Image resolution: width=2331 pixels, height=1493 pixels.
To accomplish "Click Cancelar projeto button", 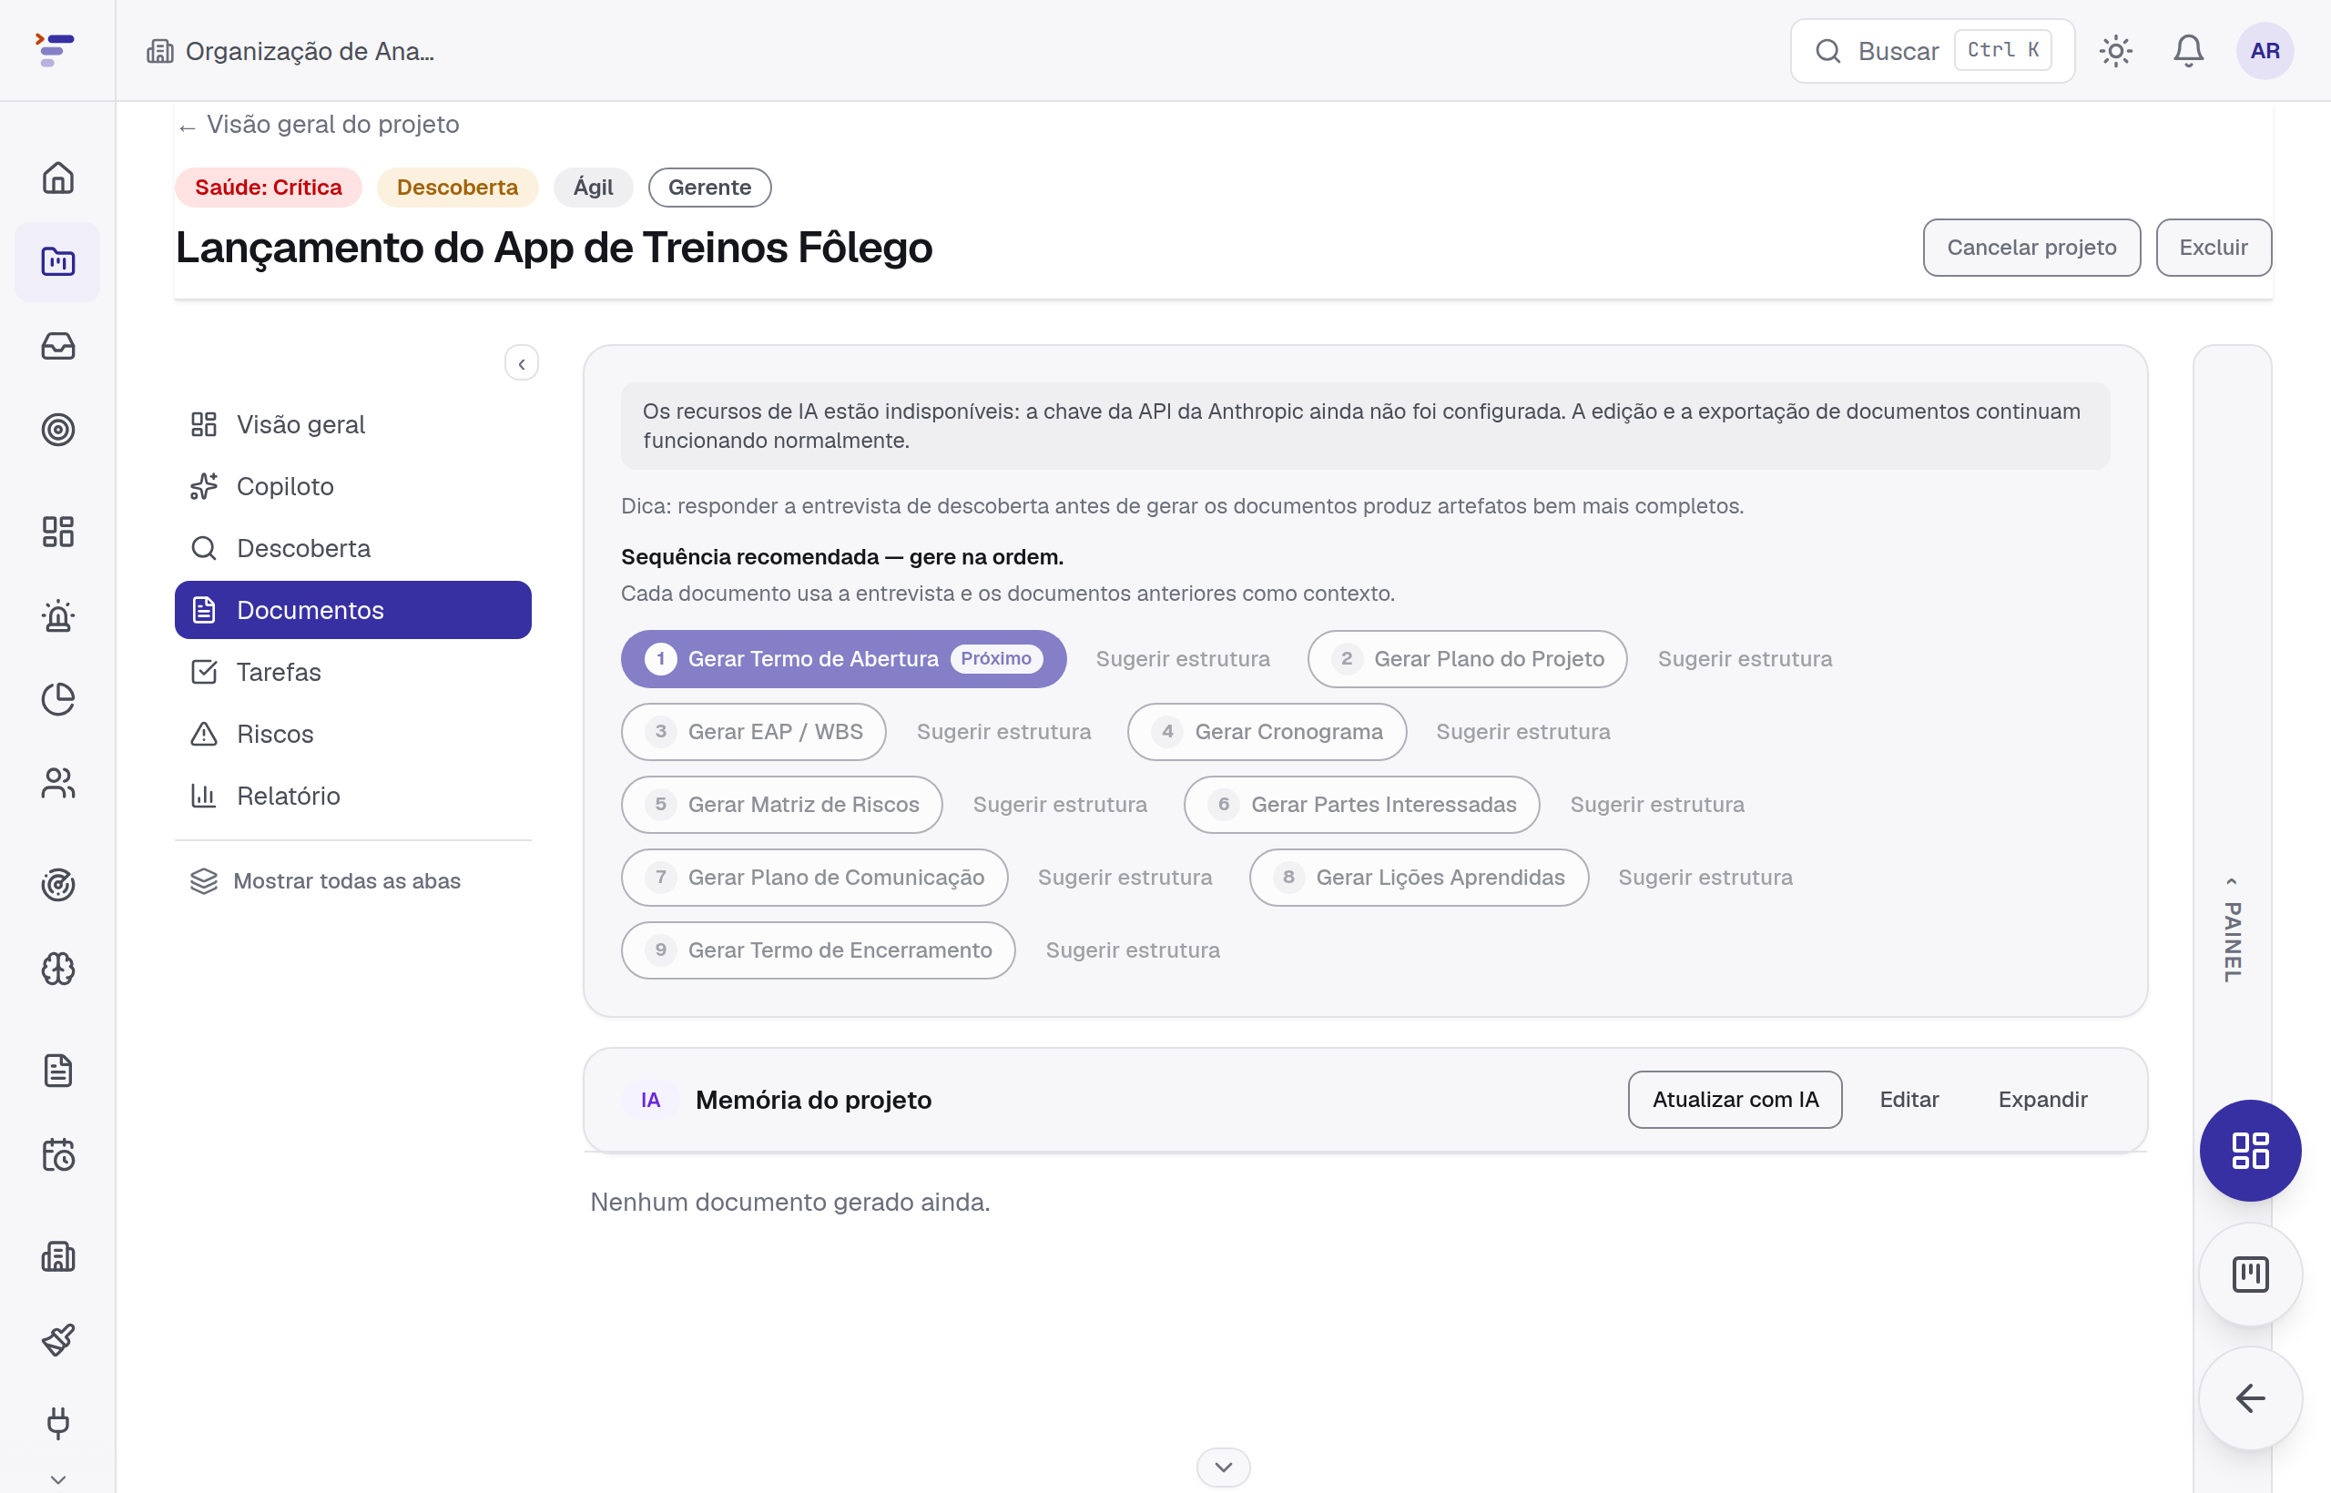I will coord(2031,248).
